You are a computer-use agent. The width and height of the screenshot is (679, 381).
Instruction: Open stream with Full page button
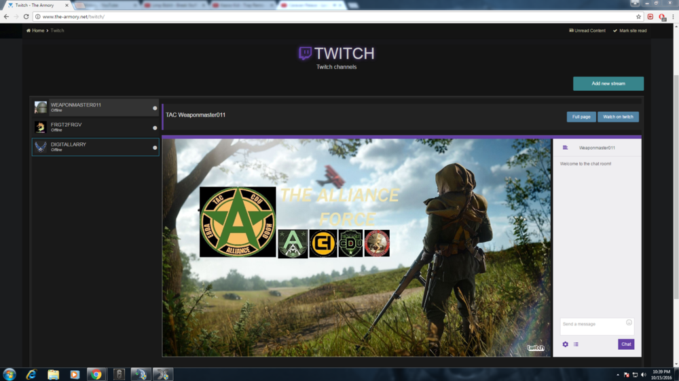click(x=581, y=117)
